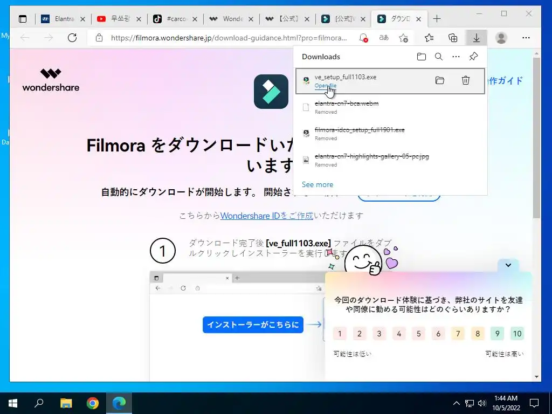Rate likelihood 3 in survey

coord(379,333)
